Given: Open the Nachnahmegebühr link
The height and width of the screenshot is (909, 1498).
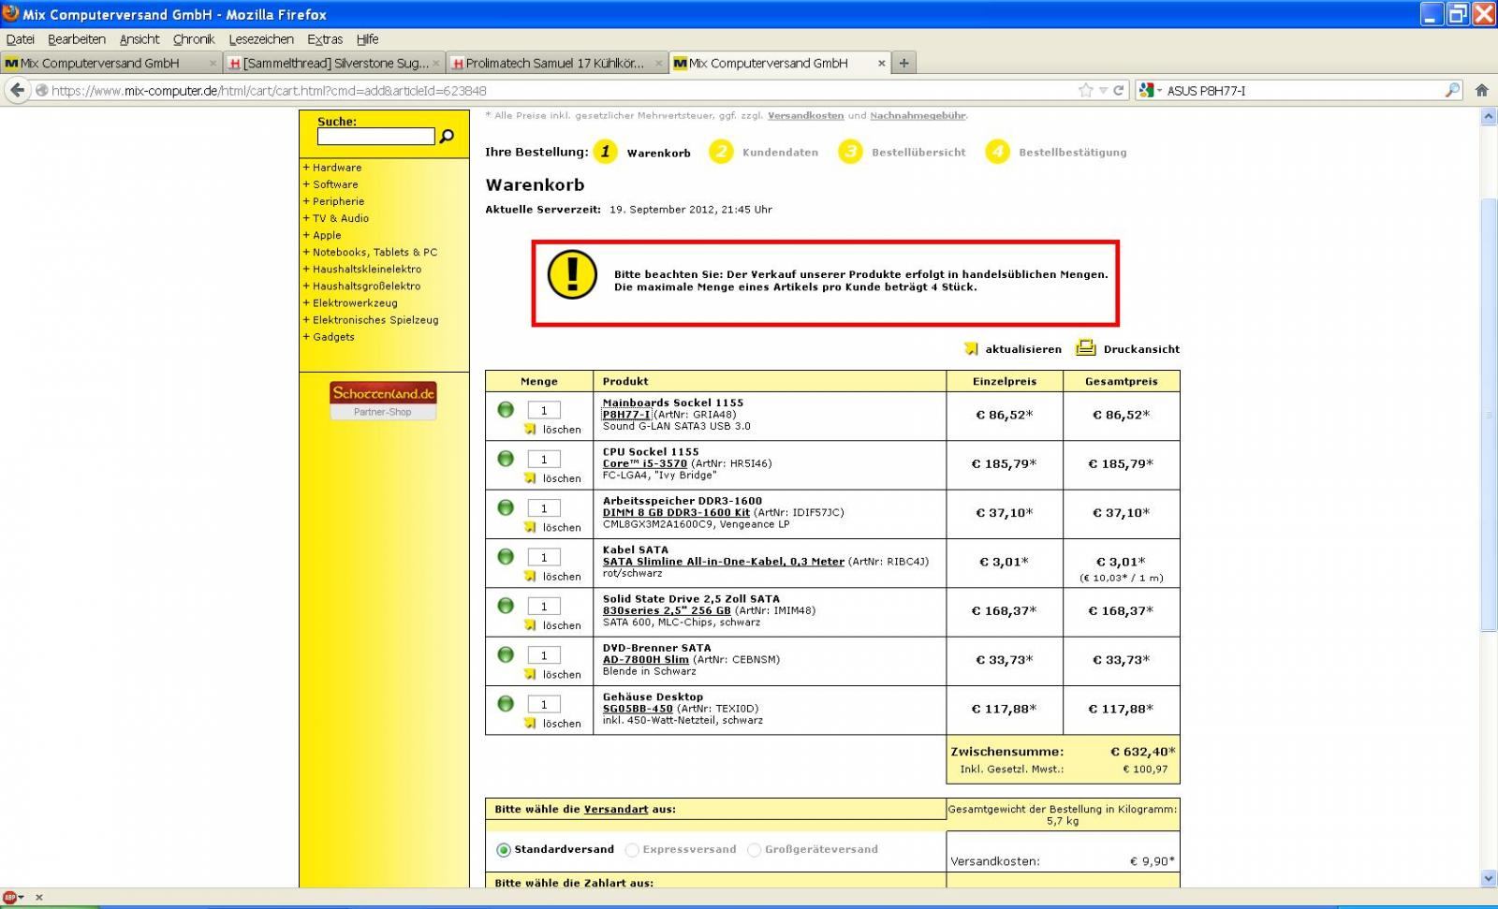Looking at the screenshot, I should point(918,115).
